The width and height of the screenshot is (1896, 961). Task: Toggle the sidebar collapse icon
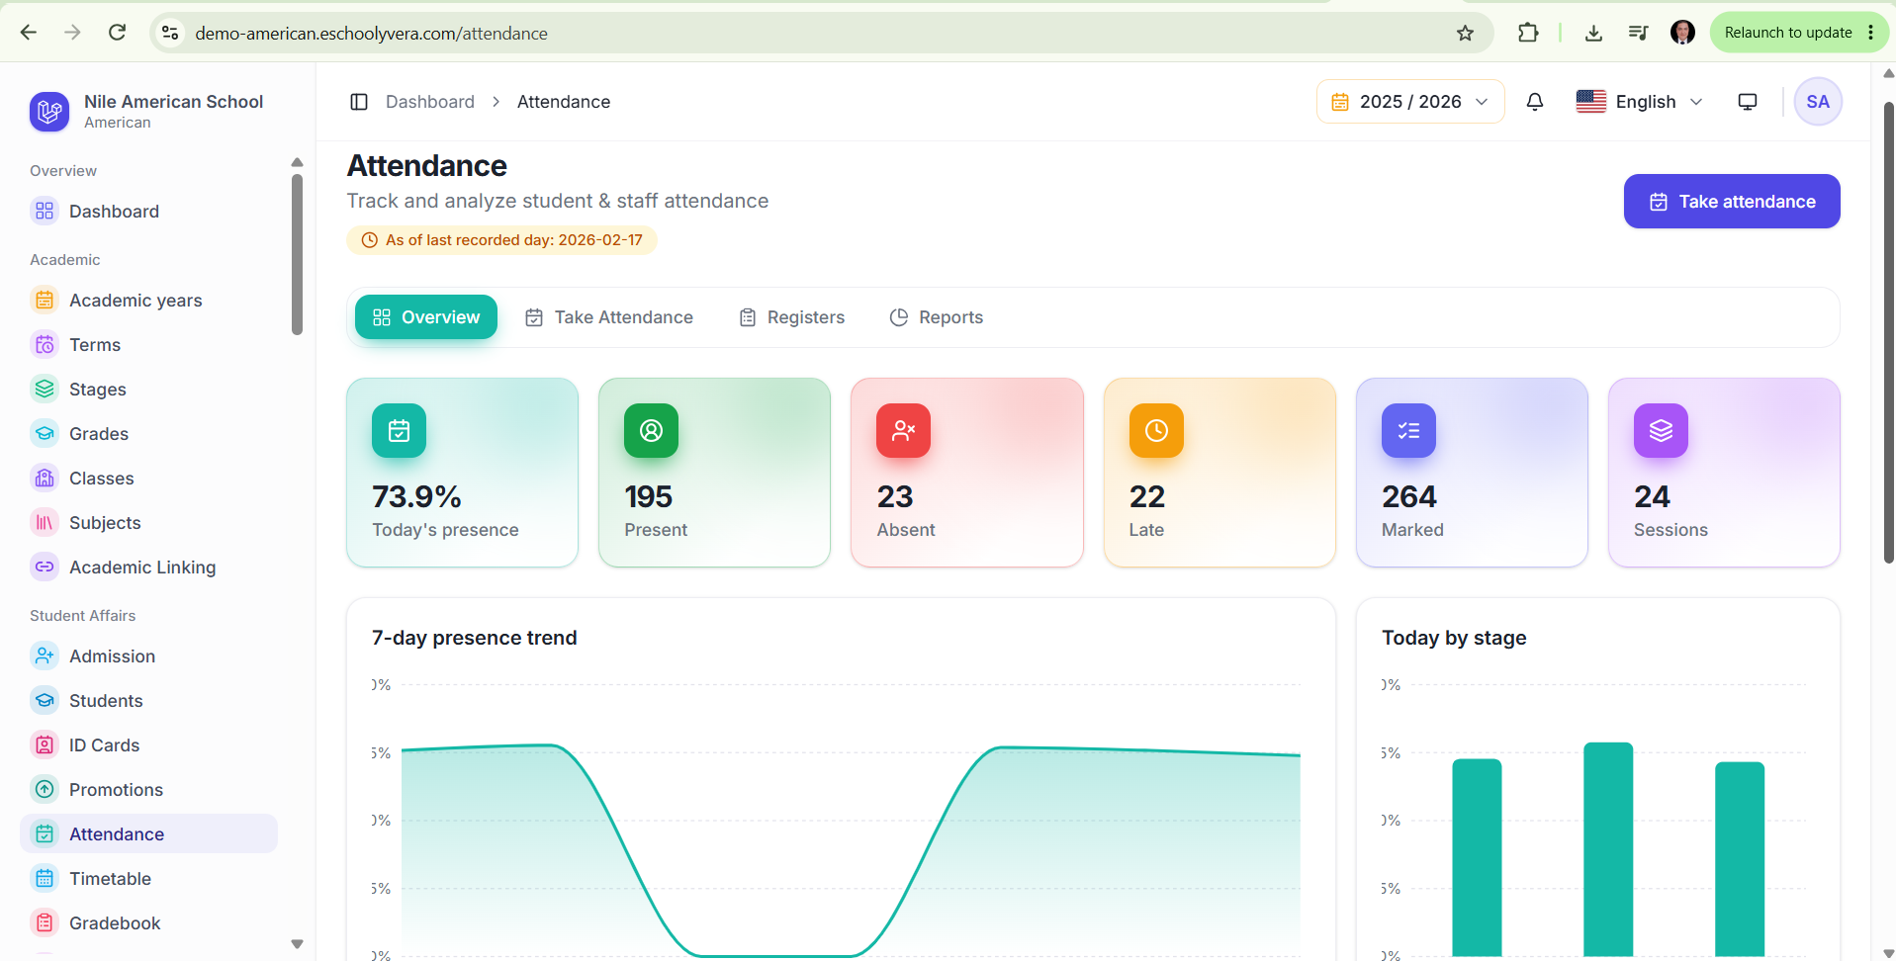359,102
